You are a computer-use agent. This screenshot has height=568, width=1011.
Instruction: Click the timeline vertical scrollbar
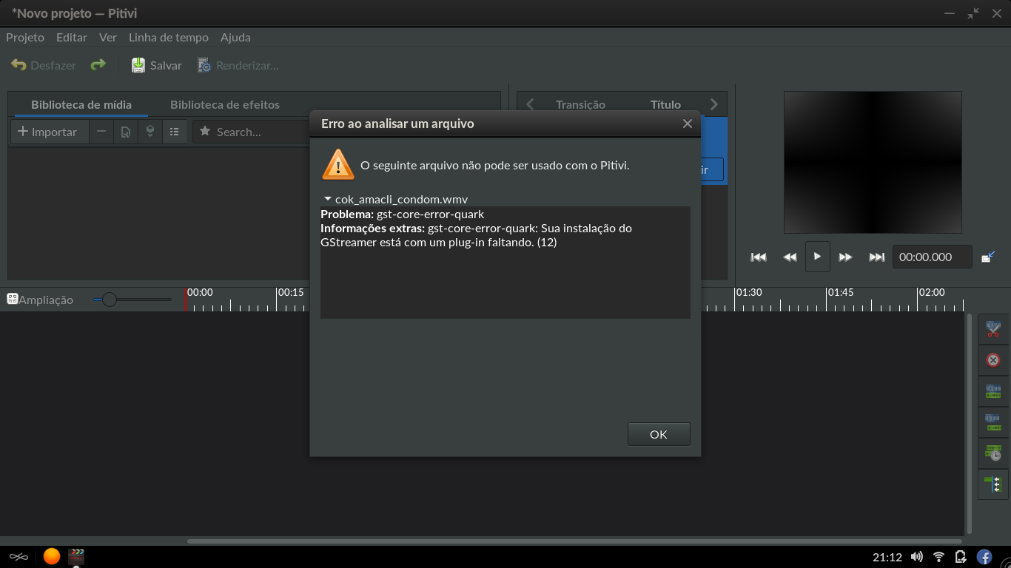pos(970,423)
